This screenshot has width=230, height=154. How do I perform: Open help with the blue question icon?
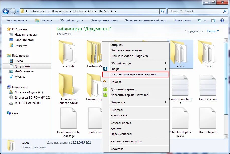pos(222,20)
